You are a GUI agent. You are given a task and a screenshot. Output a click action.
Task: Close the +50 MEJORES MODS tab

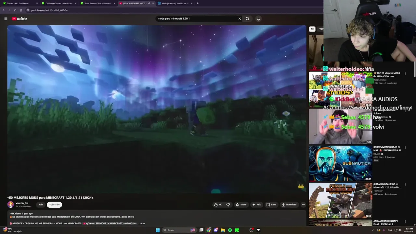(x=153, y=3)
